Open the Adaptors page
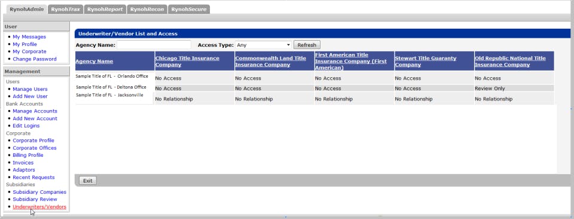The image size is (574, 219). (x=24, y=170)
